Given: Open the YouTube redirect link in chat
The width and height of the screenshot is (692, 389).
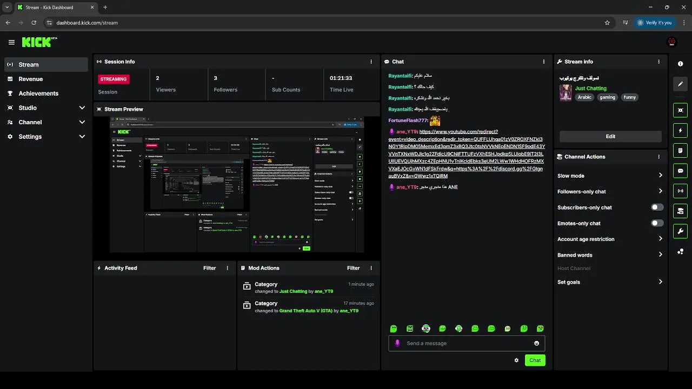Looking at the screenshot, I should click(467, 154).
